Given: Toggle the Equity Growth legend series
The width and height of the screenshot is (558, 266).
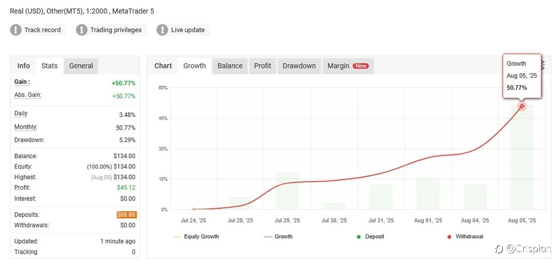Looking at the screenshot, I should (196, 237).
